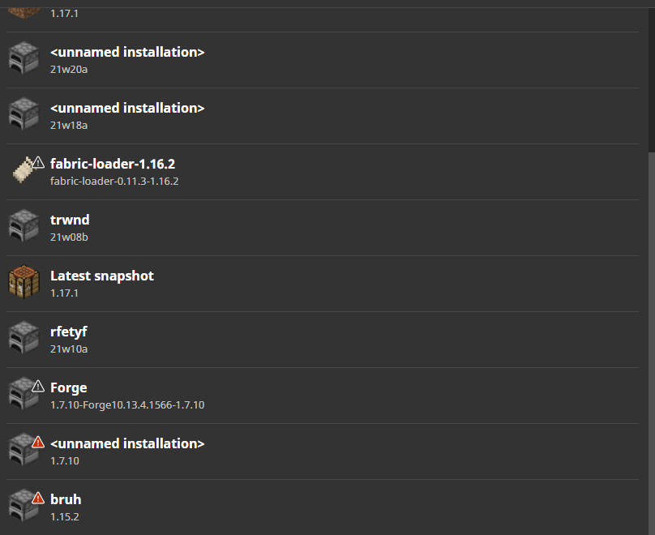
Task: Open the Latest snapshot installation
Action: pyautogui.click(x=101, y=276)
